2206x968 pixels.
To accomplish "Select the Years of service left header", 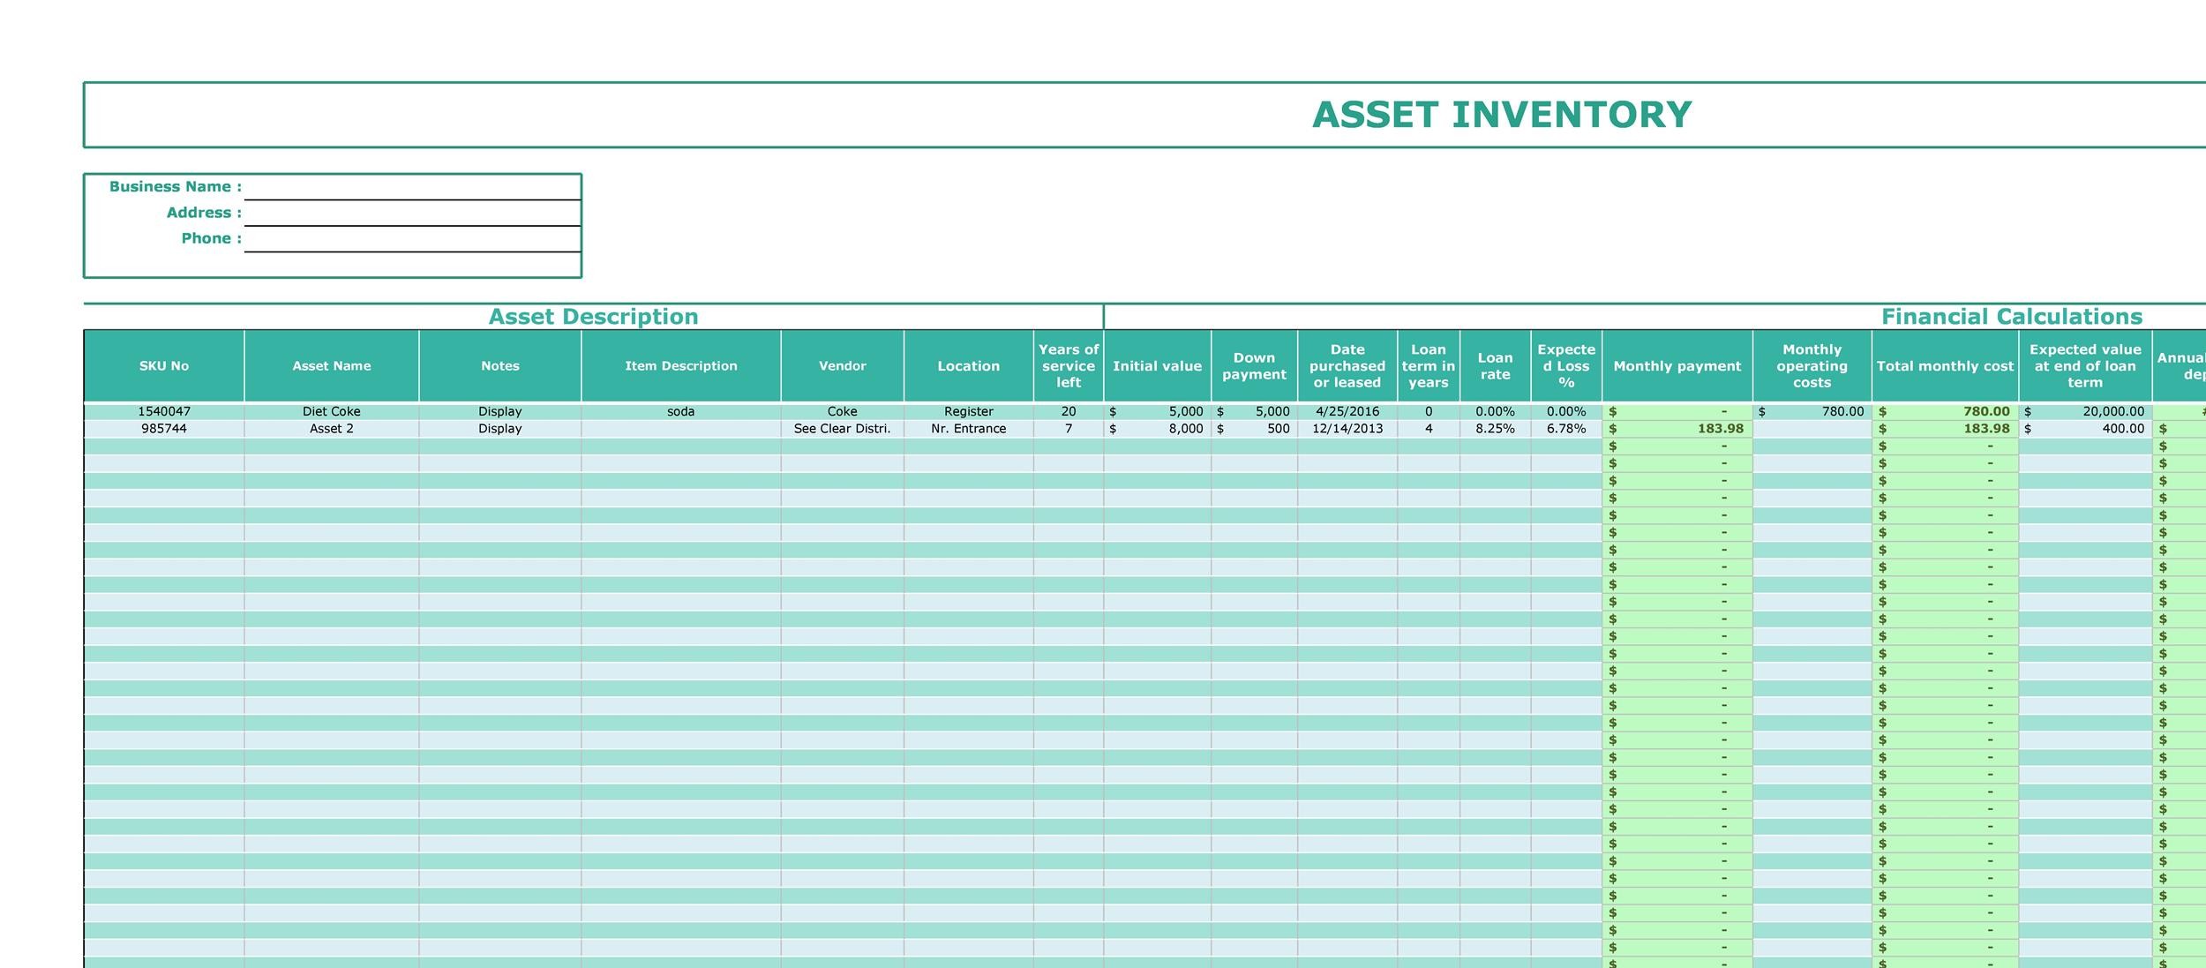I will (x=1068, y=366).
